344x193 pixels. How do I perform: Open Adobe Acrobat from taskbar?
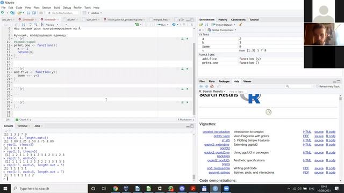point(193,188)
